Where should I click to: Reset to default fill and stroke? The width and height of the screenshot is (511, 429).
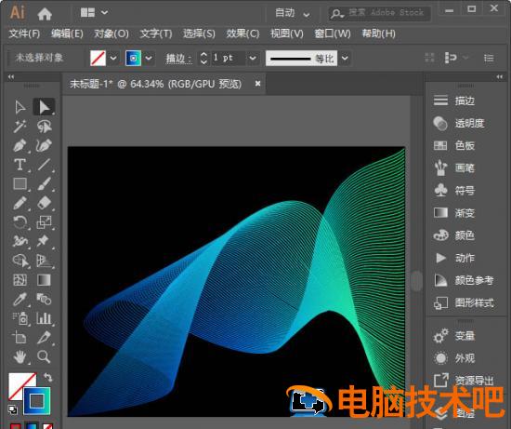pyautogui.click(x=13, y=409)
